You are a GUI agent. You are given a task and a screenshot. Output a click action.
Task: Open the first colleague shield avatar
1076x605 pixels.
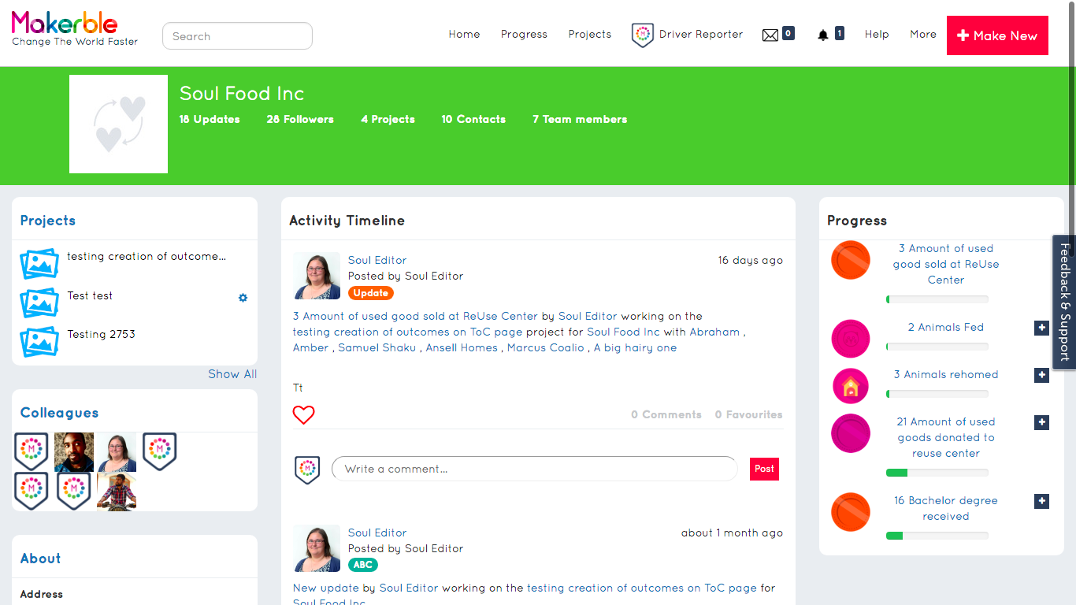32,451
